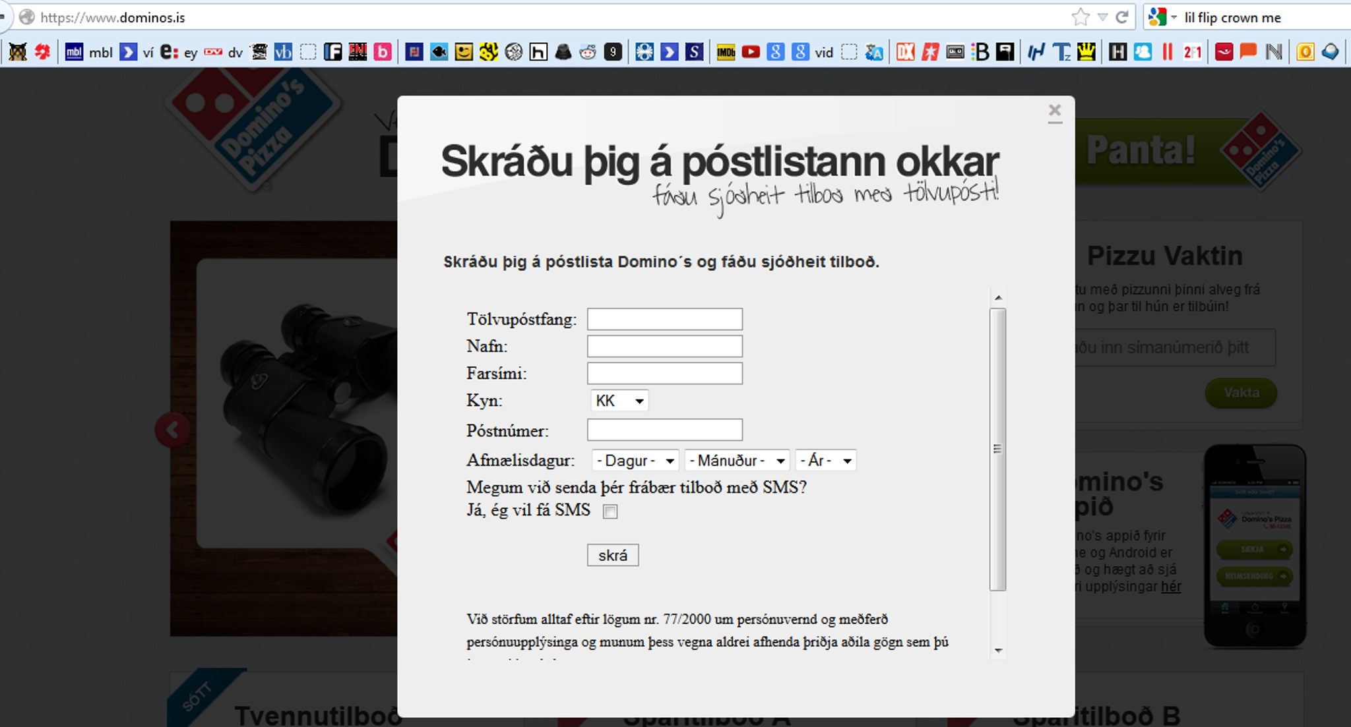Click the address bar URL
Viewport: 1351px width, 727px height.
pos(113,18)
